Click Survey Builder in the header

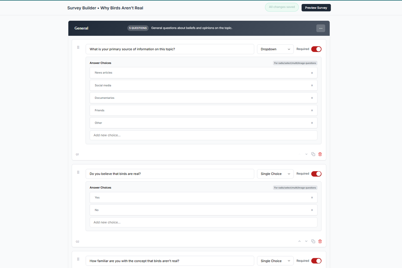(81, 8)
